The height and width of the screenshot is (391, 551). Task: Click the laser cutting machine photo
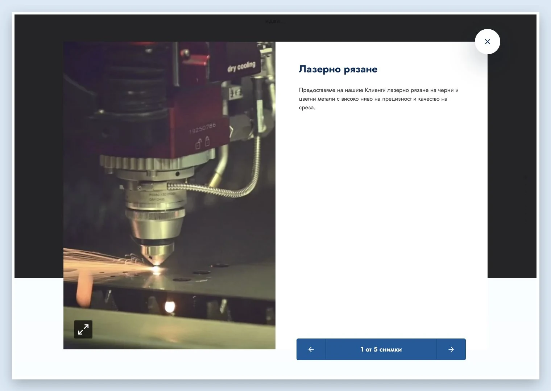point(169,195)
